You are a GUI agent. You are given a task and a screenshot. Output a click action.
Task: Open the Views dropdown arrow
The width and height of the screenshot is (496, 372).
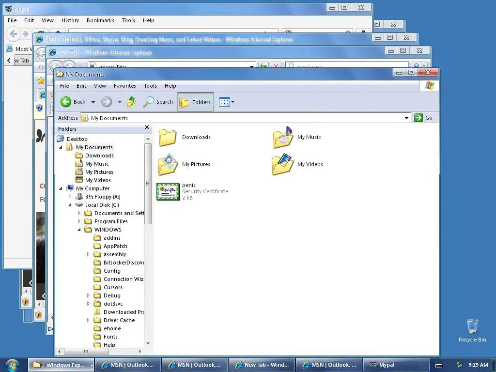(x=233, y=102)
